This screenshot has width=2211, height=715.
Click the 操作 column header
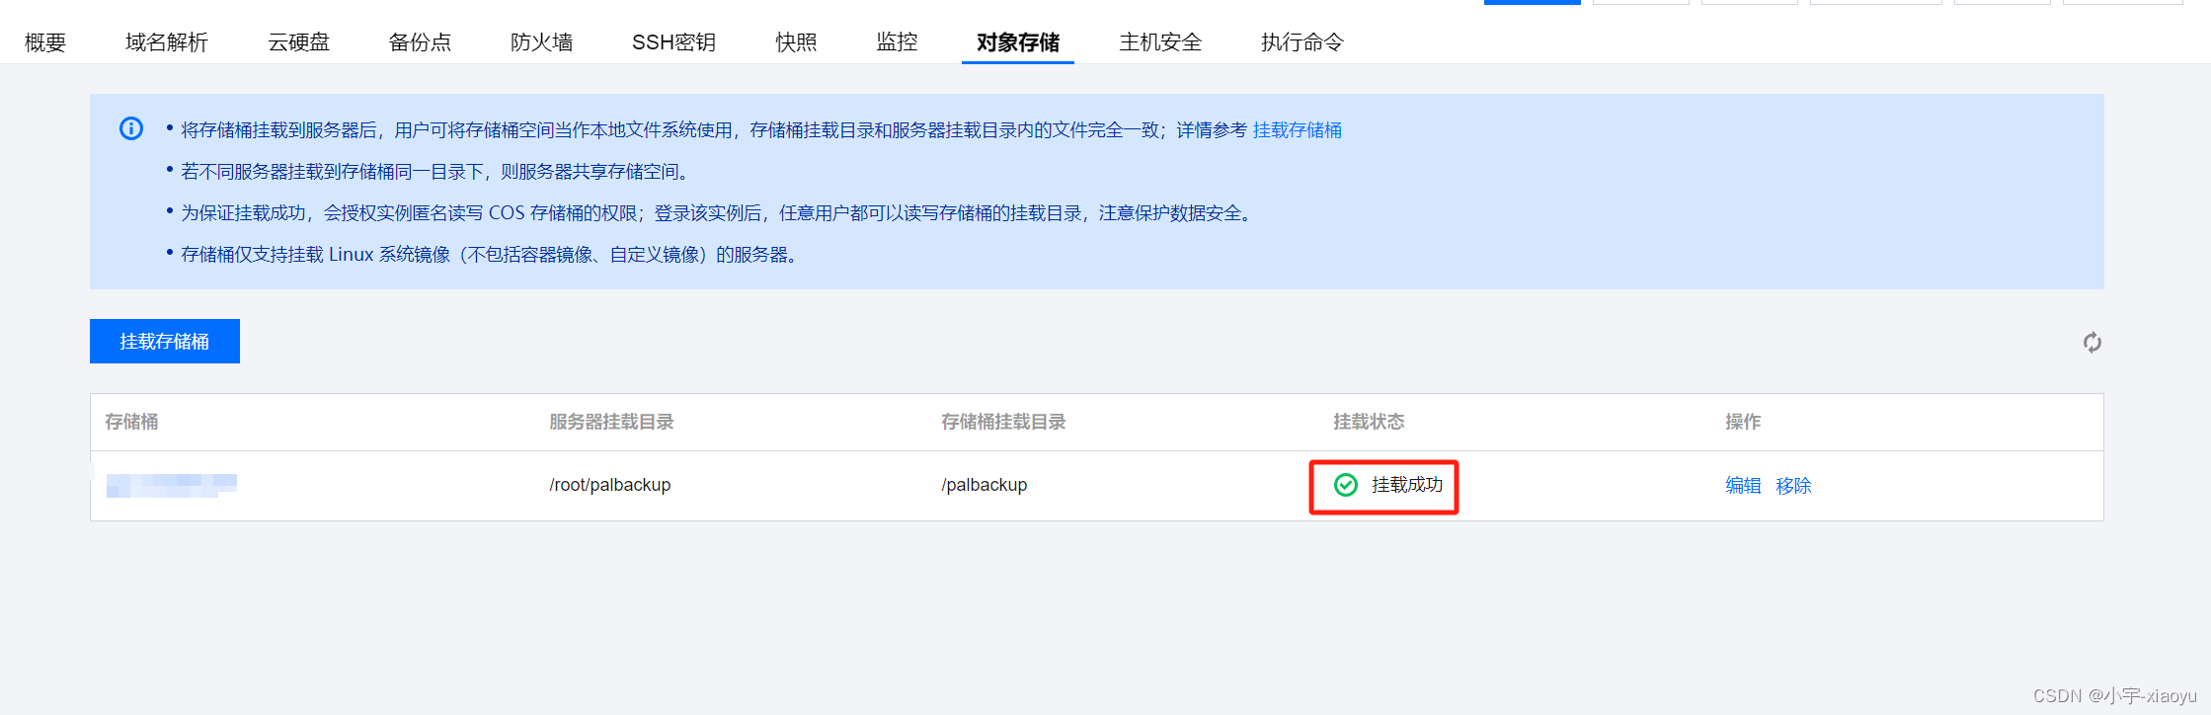coord(1743,422)
